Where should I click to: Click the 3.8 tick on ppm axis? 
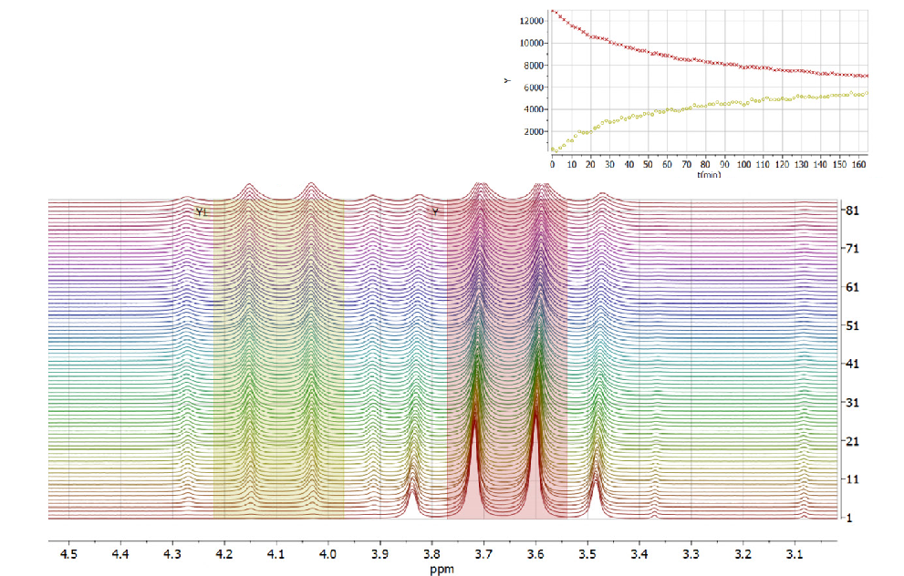431,554
